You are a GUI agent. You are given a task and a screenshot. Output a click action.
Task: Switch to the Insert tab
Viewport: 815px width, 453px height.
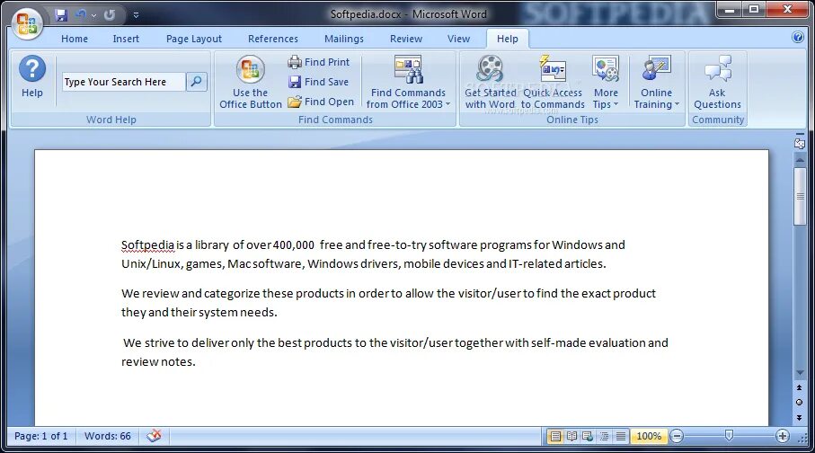click(x=126, y=39)
